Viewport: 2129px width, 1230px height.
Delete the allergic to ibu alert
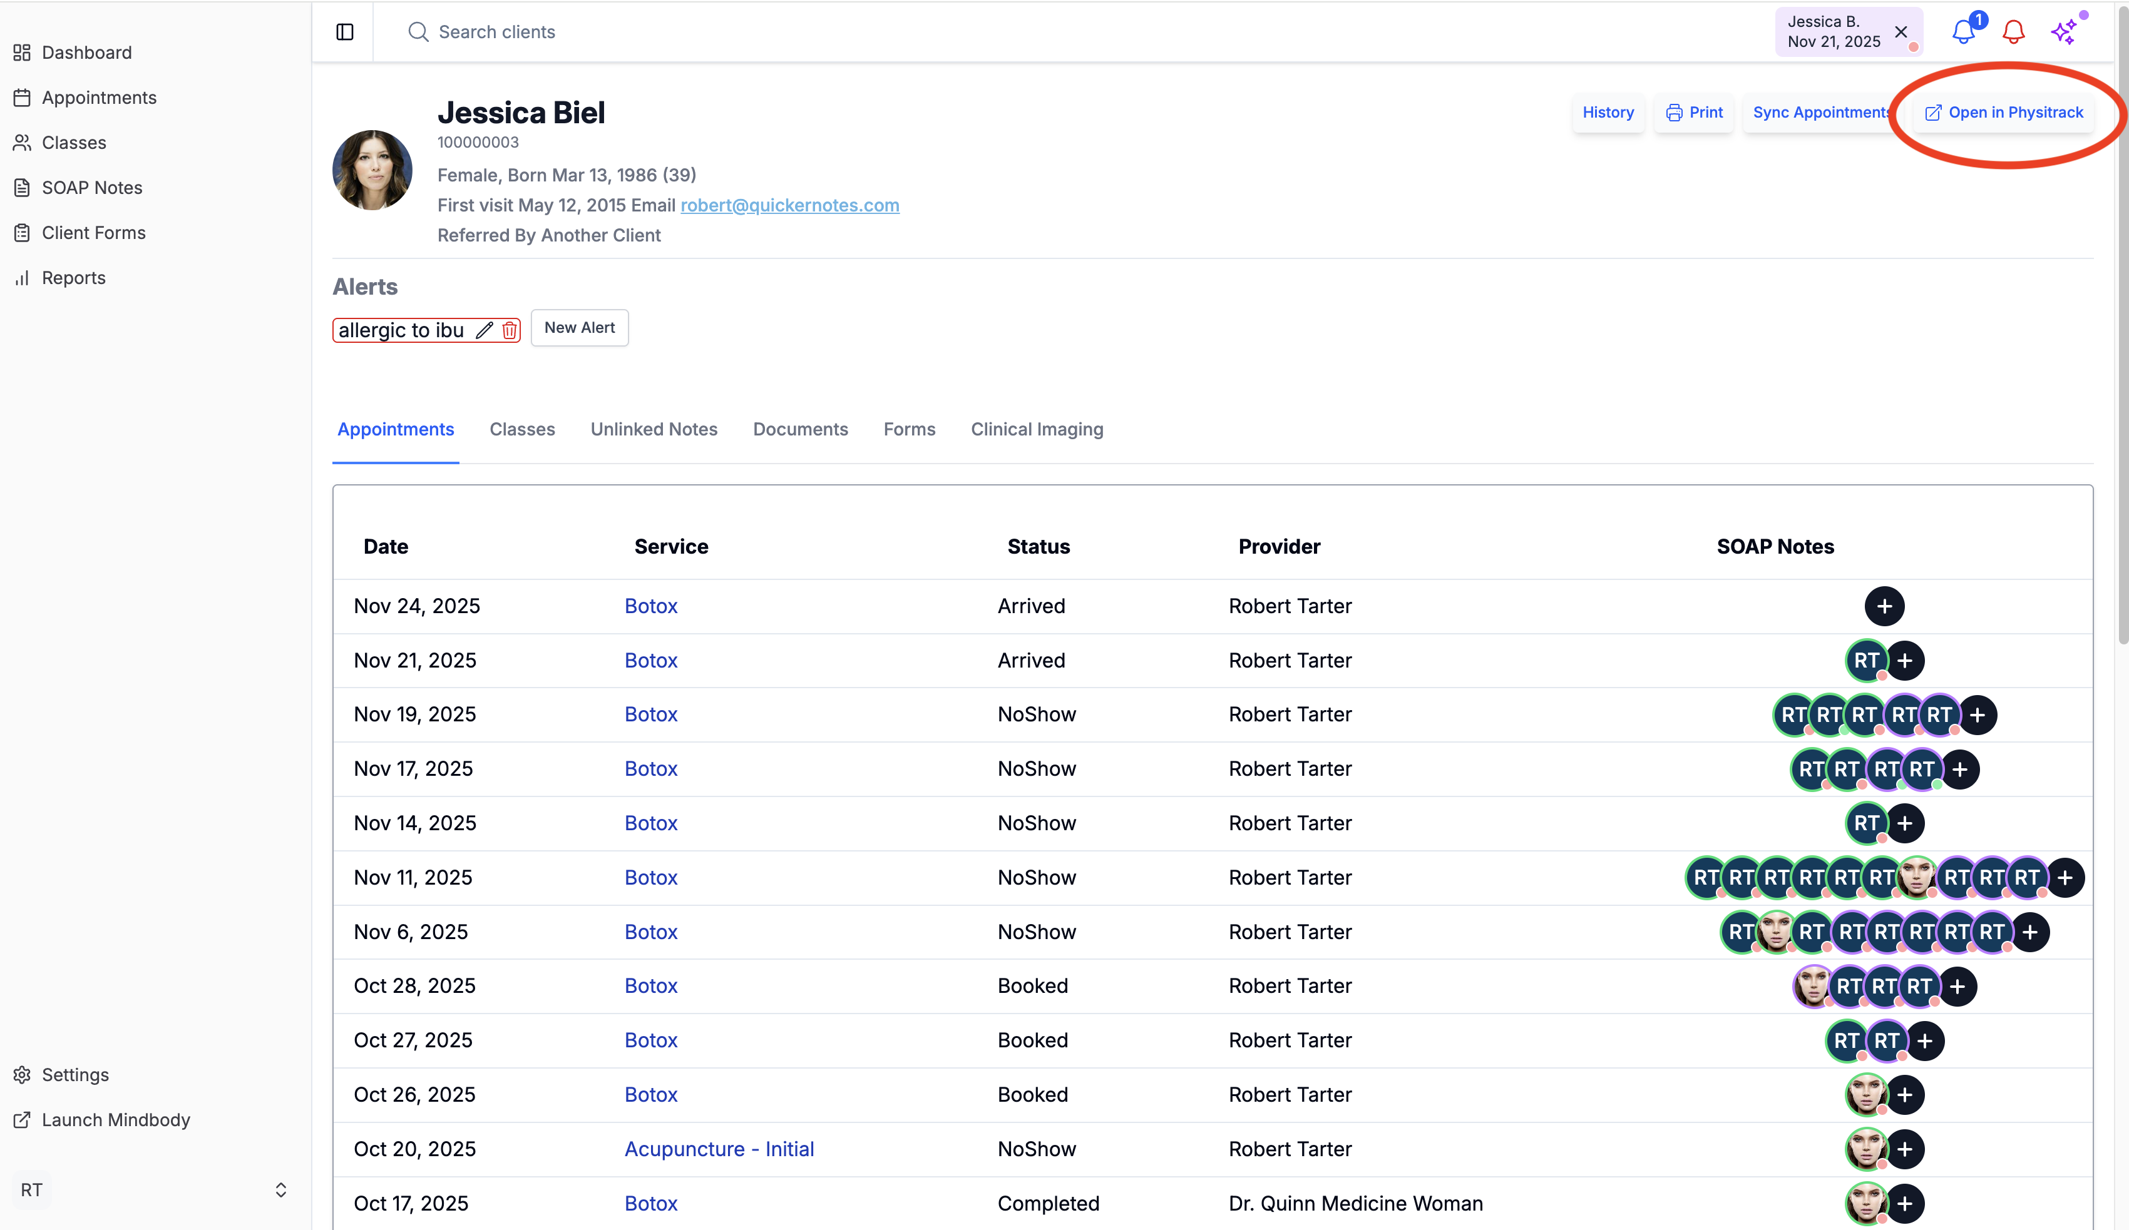tap(510, 330)
